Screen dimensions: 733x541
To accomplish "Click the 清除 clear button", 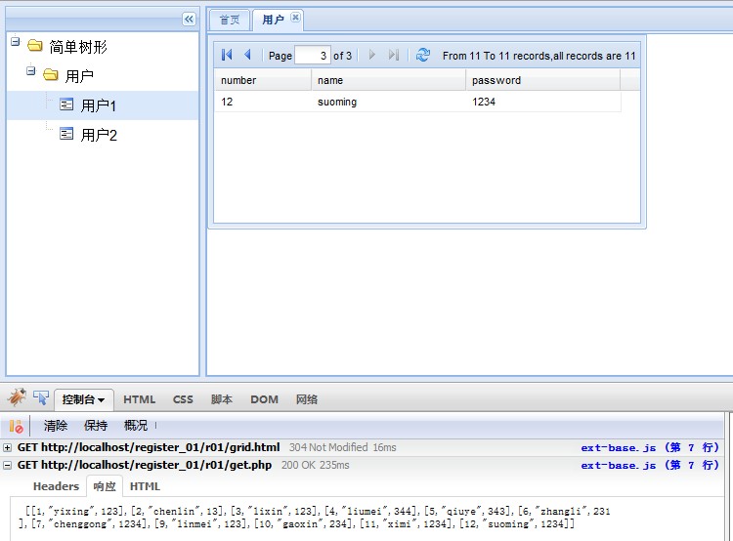I will click(x=56, y=426).
